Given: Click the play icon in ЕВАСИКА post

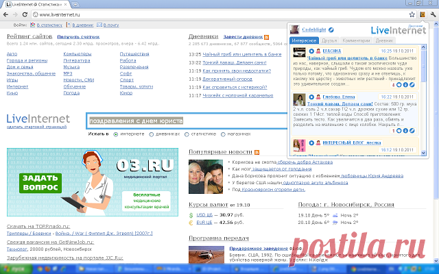Looking at the screenshot, I should 311,51.
